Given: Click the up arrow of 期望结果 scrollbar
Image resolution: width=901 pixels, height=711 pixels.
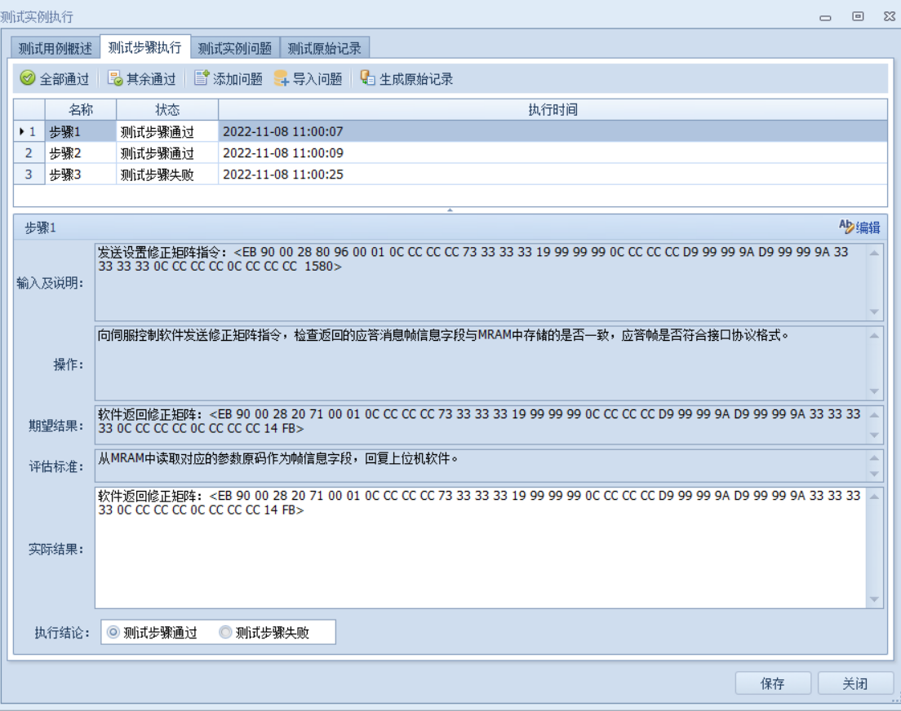Looking at the screenshot, I should click(874, 415).
